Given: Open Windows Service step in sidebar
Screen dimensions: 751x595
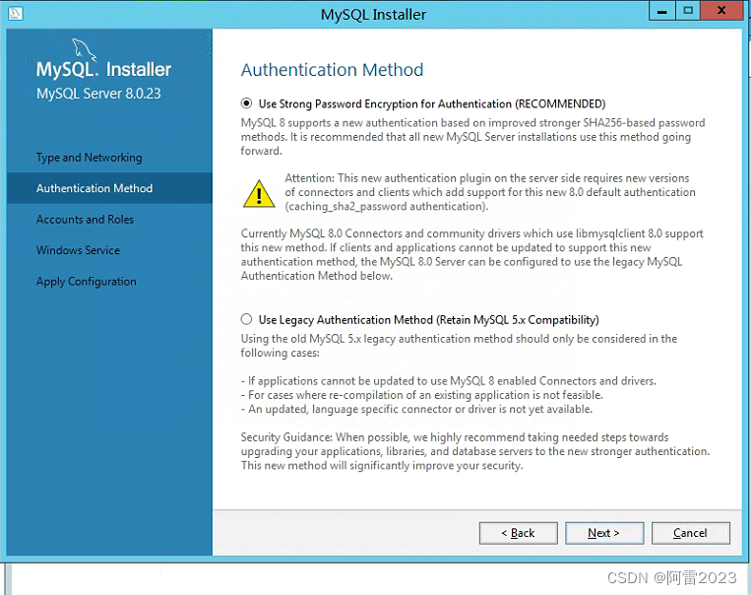Looking at the screenshot, I should coord(78,250).
